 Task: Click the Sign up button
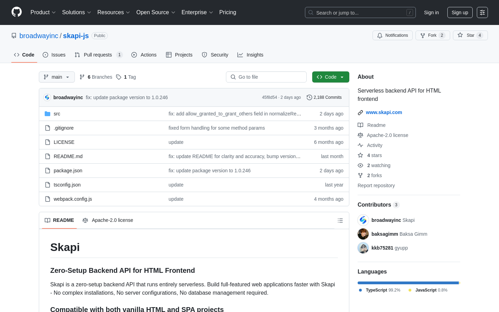(x=460, y=12)
